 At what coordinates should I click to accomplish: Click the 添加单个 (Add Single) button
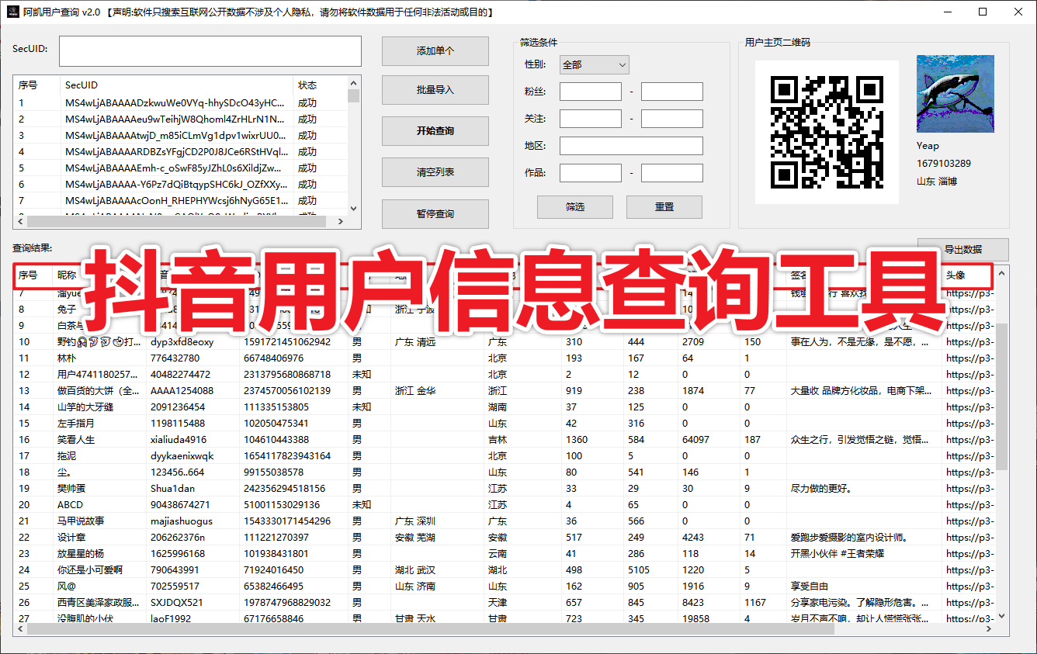pyautogui.click(x=435, y=51)
